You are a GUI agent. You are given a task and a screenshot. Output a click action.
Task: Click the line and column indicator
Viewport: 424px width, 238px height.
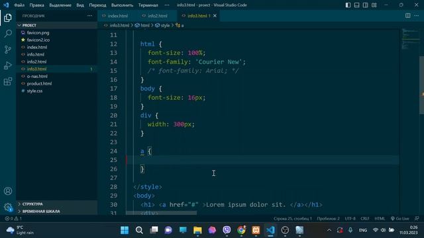pyautogui.click(x=293, y=219)
